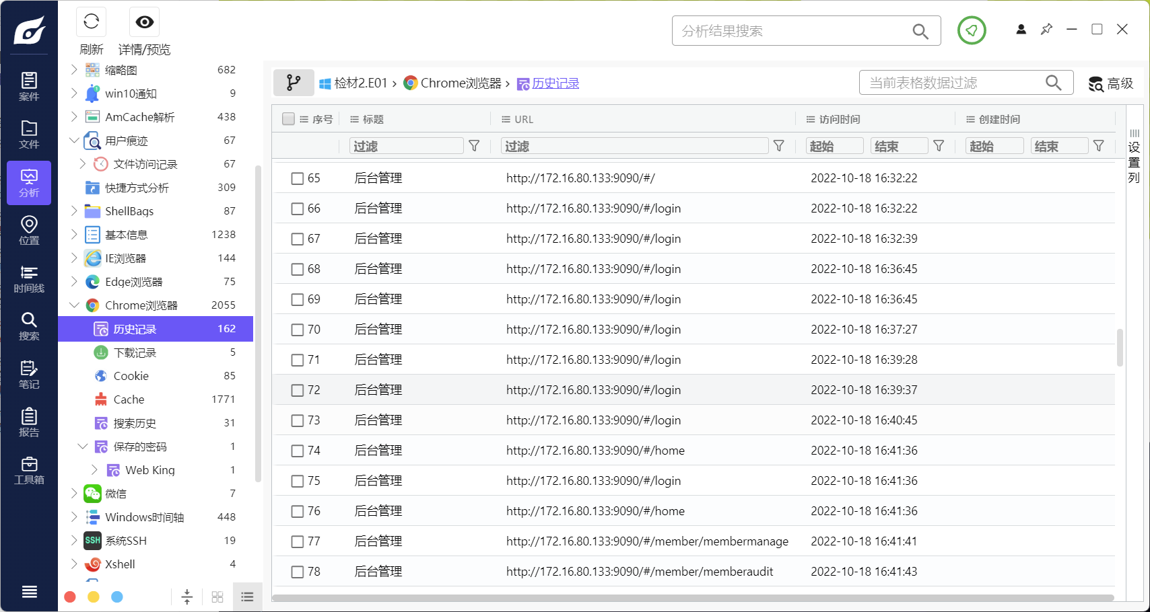Image resolution: width=1150 pixels, height=612 pixels.
Task: Click the hamburger menu at sidebar bottom
Action: (x=29, y=592)
